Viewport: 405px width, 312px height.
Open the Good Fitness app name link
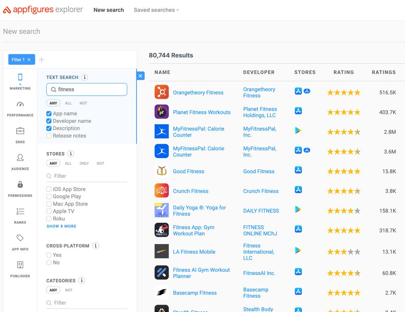click(189, 171)
